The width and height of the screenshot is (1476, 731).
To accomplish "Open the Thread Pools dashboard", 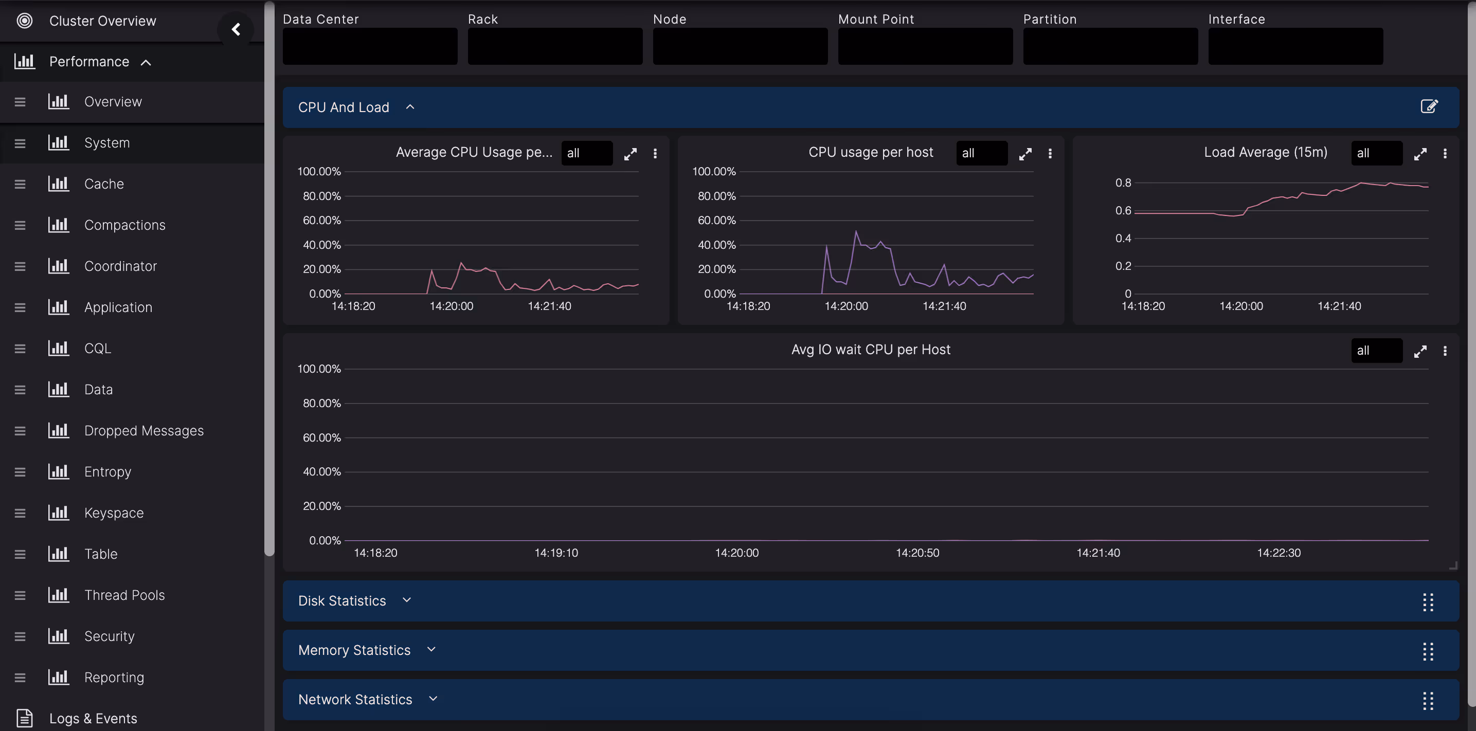I will click(124, 595).
